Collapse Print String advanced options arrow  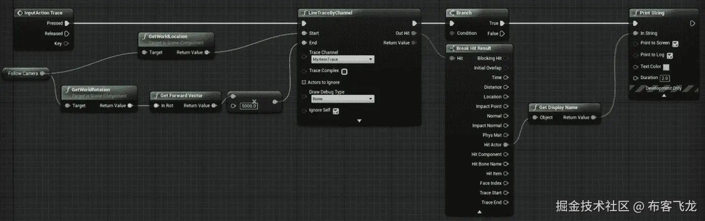pos(664,95)
